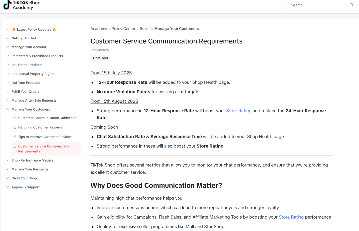
Task: Open the Getting Started section label
Action: [24, 38]
